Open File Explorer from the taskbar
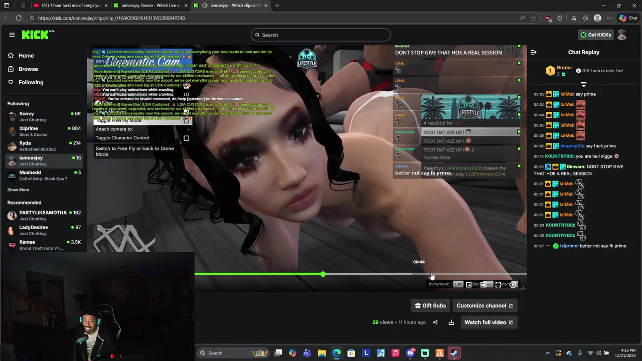 click(x=322, y=353)
